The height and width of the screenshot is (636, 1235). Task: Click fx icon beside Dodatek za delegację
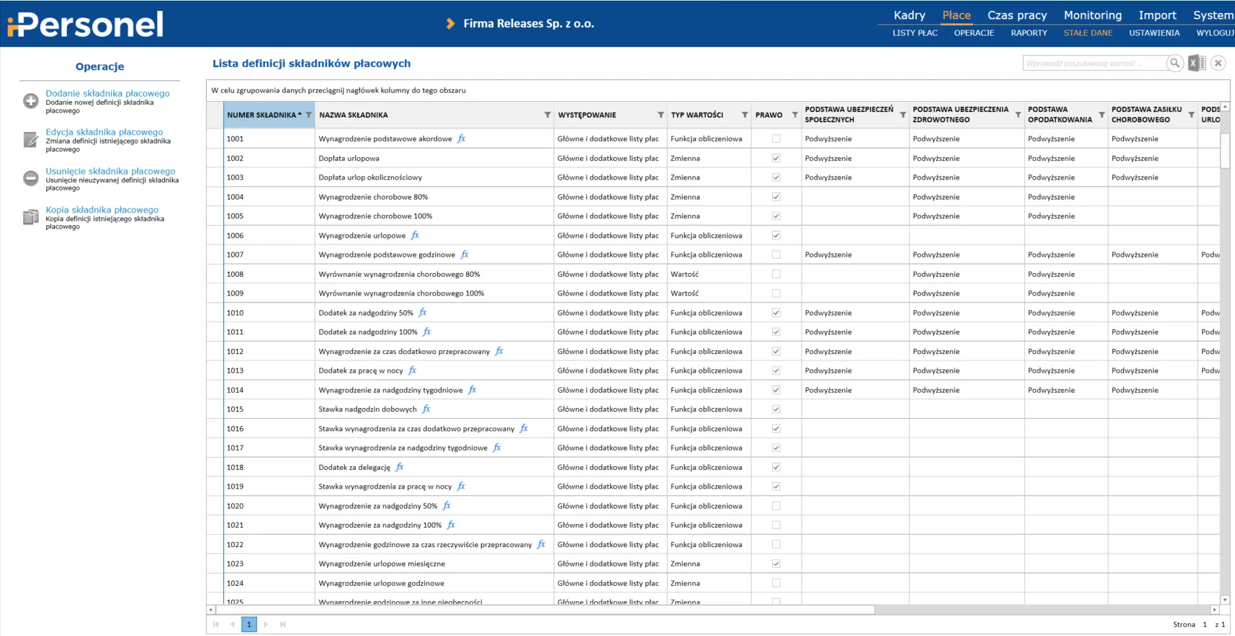pyautogui.click(x=400, y=467)
